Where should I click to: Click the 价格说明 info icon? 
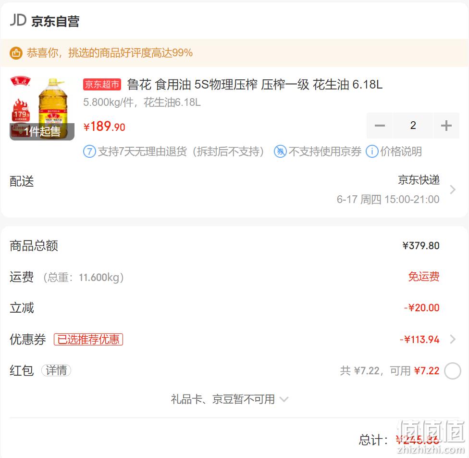point(372,152)
